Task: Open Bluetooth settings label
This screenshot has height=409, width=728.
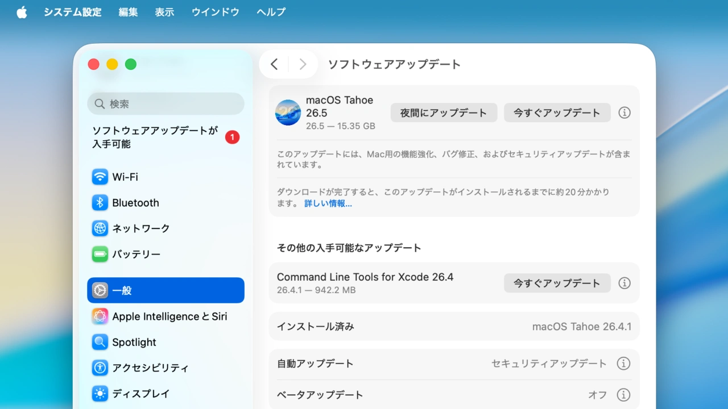Action: coord(135,203)
